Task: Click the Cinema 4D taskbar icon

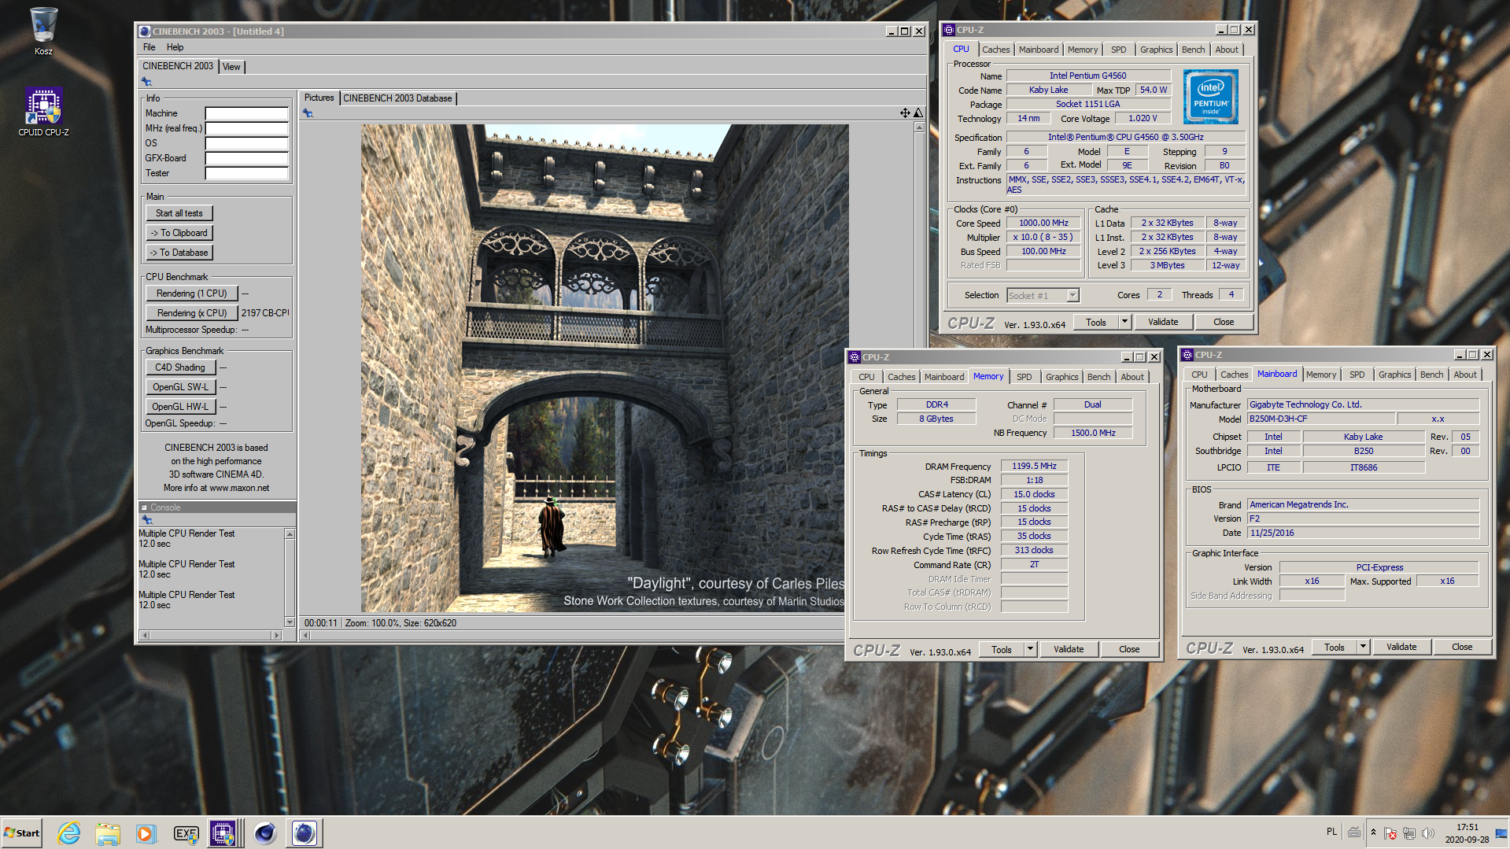Action: coord(265,833)
